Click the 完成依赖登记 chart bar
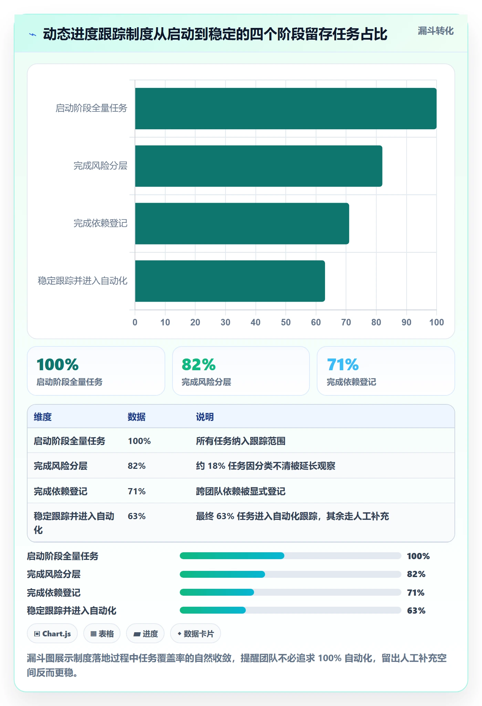Image resolution: width=482 pixels, height=706 pixels. coord(242,223)
